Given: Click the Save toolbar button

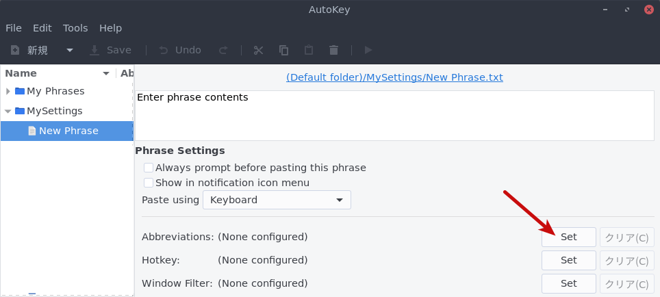Looking at the screenshot, I should pyautogui.click(x=111, y=50).
